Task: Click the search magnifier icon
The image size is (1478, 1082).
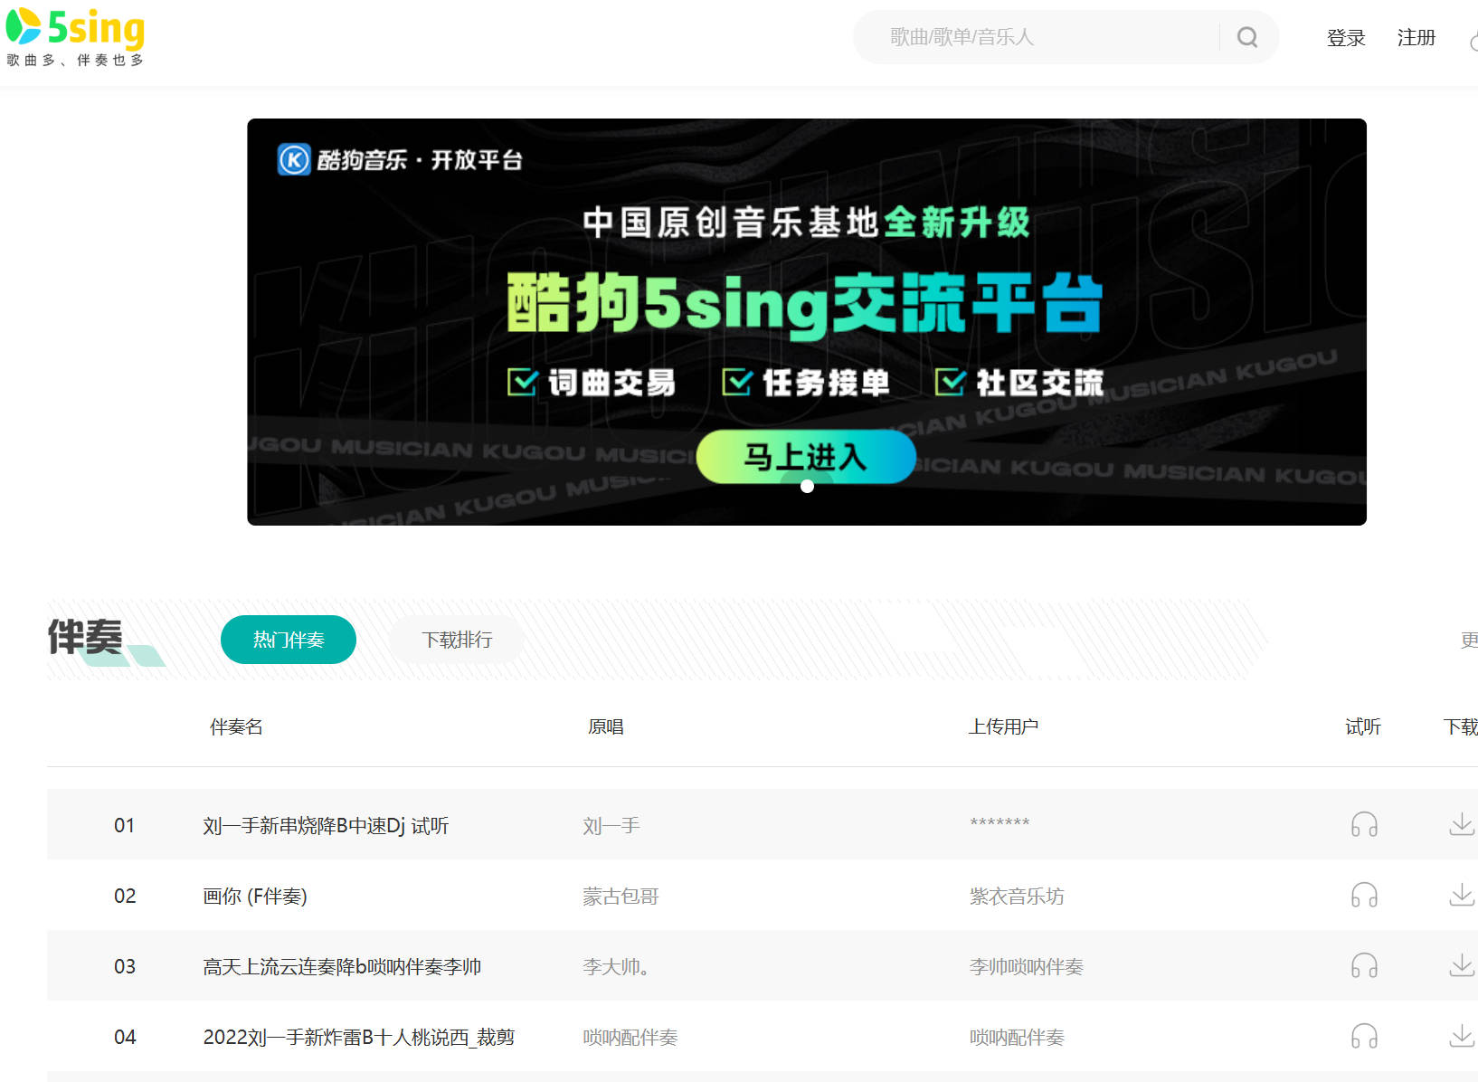Action: coord(1247,37)
